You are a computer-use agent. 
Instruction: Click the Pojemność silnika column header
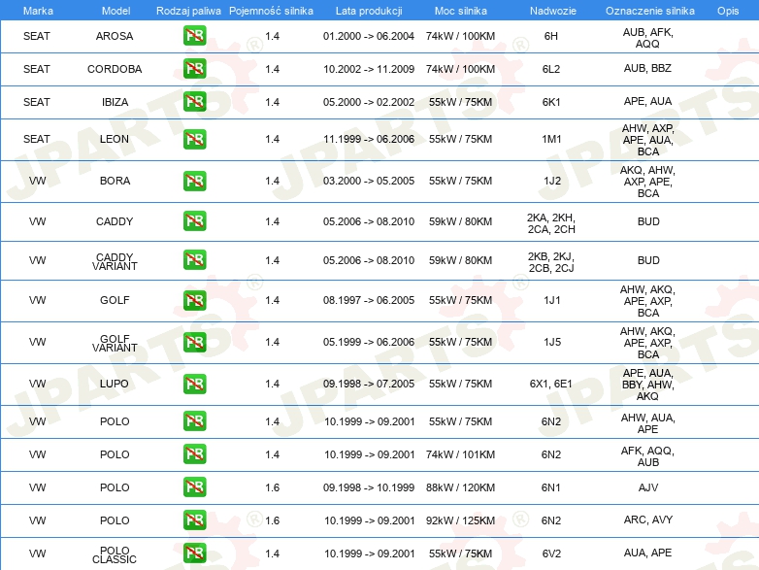point(271,11)
